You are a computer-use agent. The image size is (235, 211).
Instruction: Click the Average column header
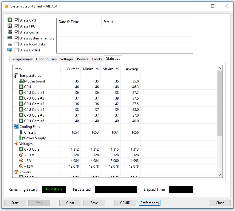click(131, 69)
